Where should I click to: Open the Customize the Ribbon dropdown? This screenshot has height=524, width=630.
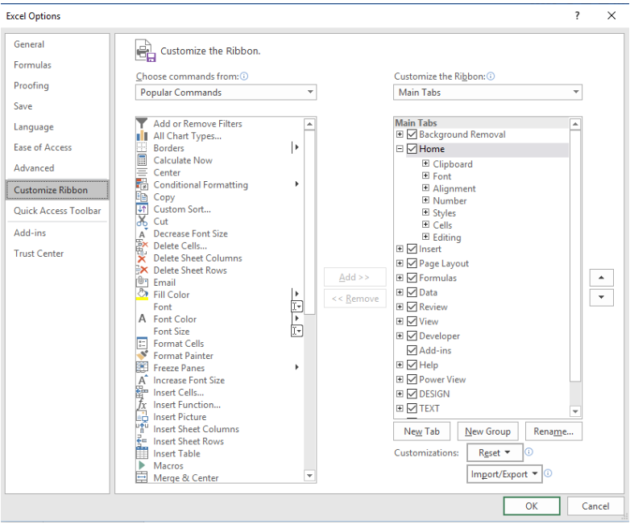[x=487, y=93]
